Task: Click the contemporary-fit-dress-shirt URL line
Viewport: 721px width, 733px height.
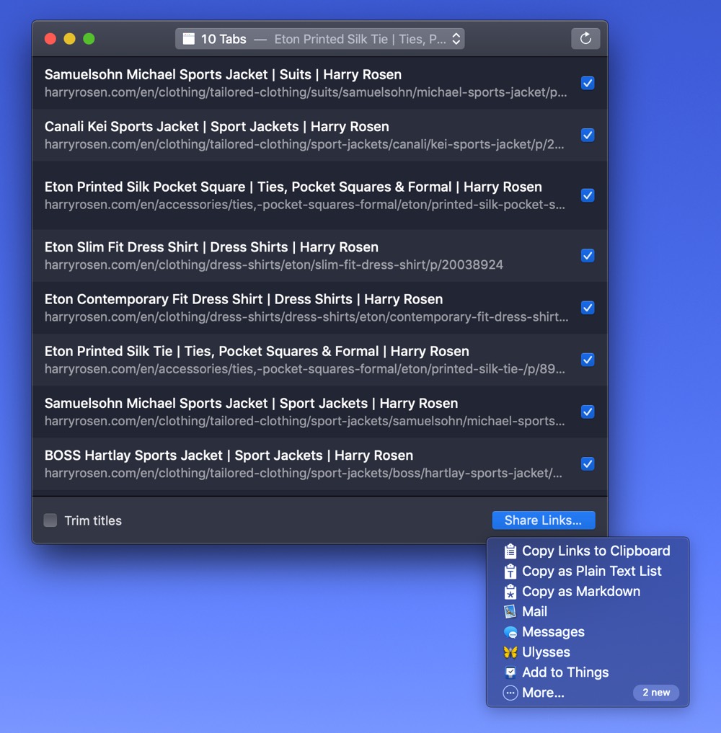Action: pos(306,317)
